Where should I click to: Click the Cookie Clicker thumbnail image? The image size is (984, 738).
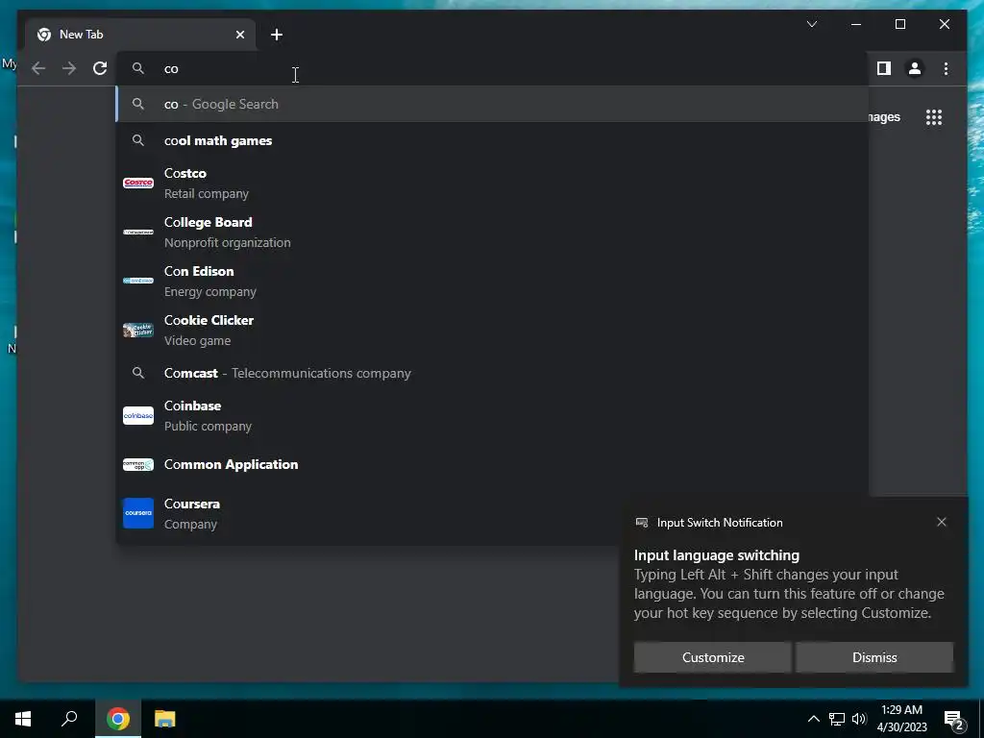pos(138,331)
